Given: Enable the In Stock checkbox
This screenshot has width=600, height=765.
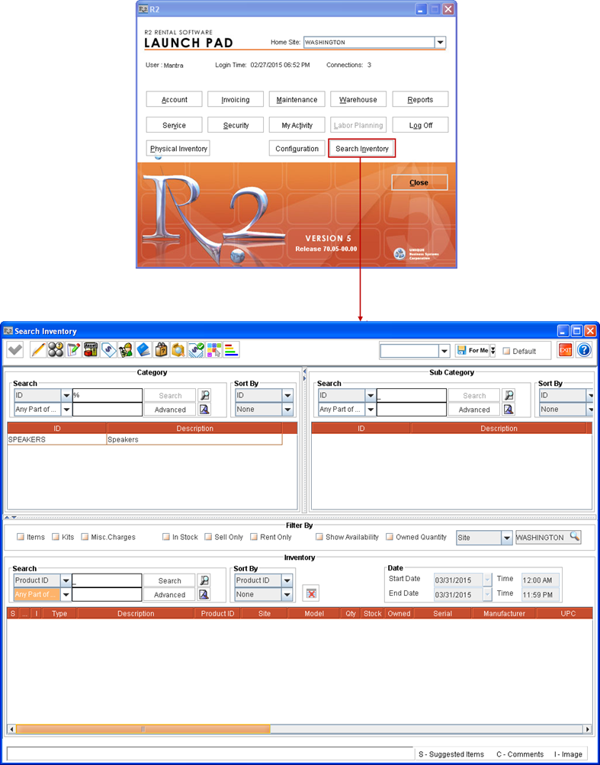Looking at the screenshot, I should point(166,537).
